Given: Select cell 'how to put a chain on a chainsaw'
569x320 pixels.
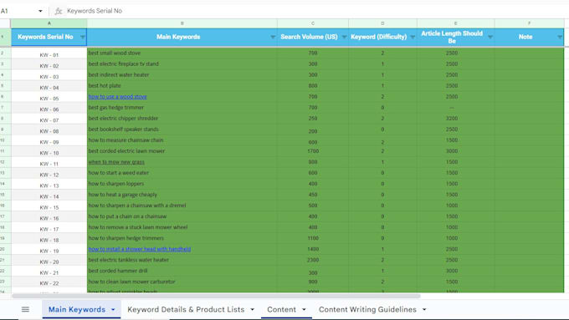Looking at the screenshot, I should [182, 216].
